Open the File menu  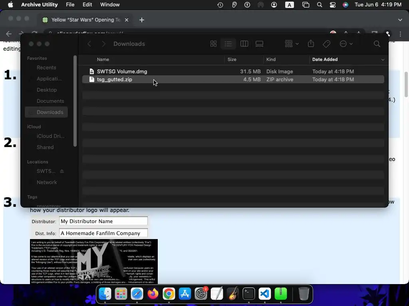pyautogui.click(x=70, y=5)
